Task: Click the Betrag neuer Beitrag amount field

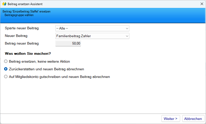Action: pos(68,44)
